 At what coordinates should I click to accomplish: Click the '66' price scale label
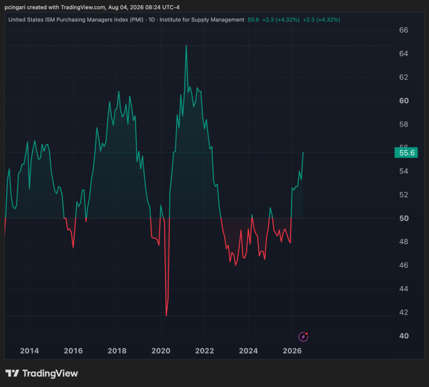(x=404, y=30)
